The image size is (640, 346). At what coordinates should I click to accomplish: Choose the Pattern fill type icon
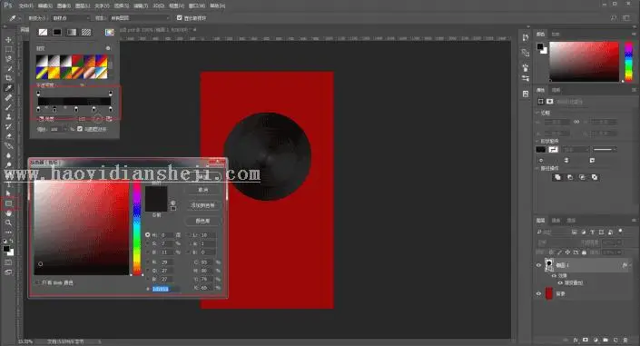pos(86,32)
